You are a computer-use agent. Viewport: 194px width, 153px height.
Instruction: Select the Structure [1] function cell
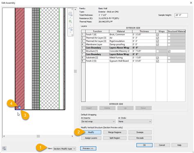(97, 51)
